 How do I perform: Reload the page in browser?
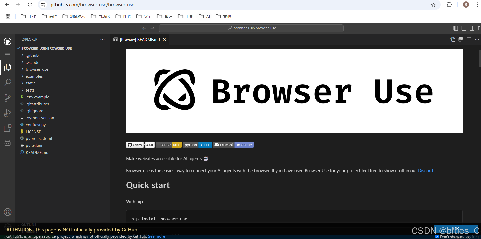point(30,5)
